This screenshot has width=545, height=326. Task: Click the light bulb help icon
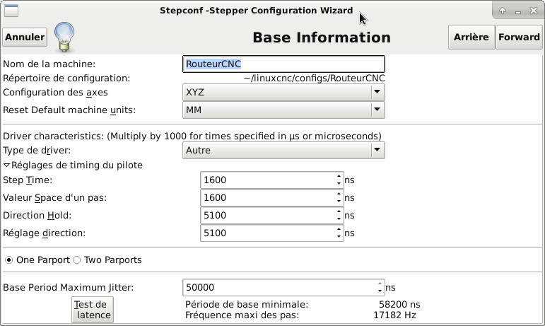click(64, 37)
